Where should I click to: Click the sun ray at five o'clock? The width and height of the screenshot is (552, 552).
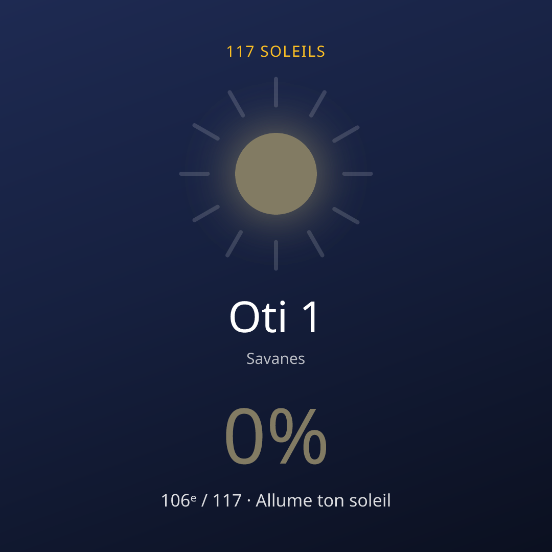pos(316,244)
